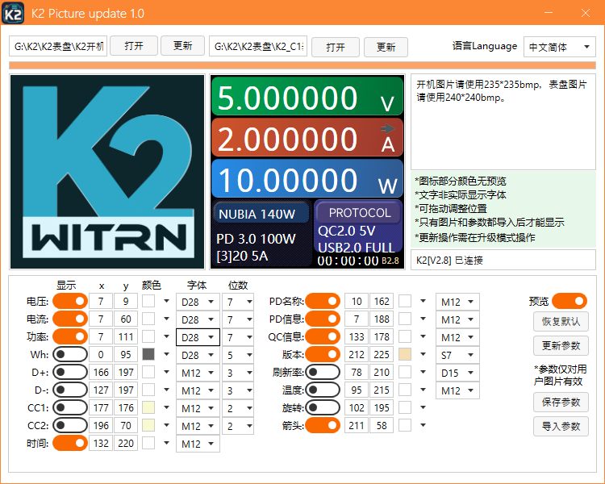This screenshot has height=484, width=605.
Task: Expand the 电压 color dropdown arrow
Action: 166,301
